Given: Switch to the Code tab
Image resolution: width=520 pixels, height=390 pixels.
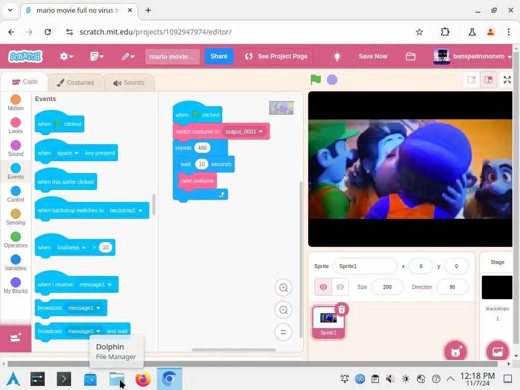Looking at the screenshot, I should [24, 82].
